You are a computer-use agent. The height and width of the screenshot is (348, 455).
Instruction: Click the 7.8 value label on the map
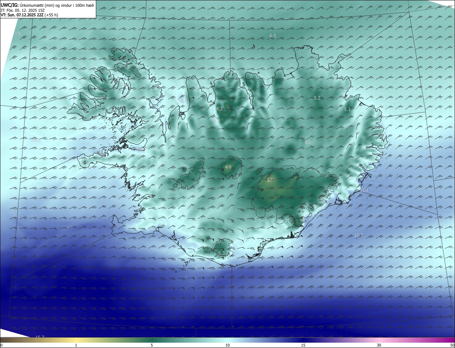point(17,33)
